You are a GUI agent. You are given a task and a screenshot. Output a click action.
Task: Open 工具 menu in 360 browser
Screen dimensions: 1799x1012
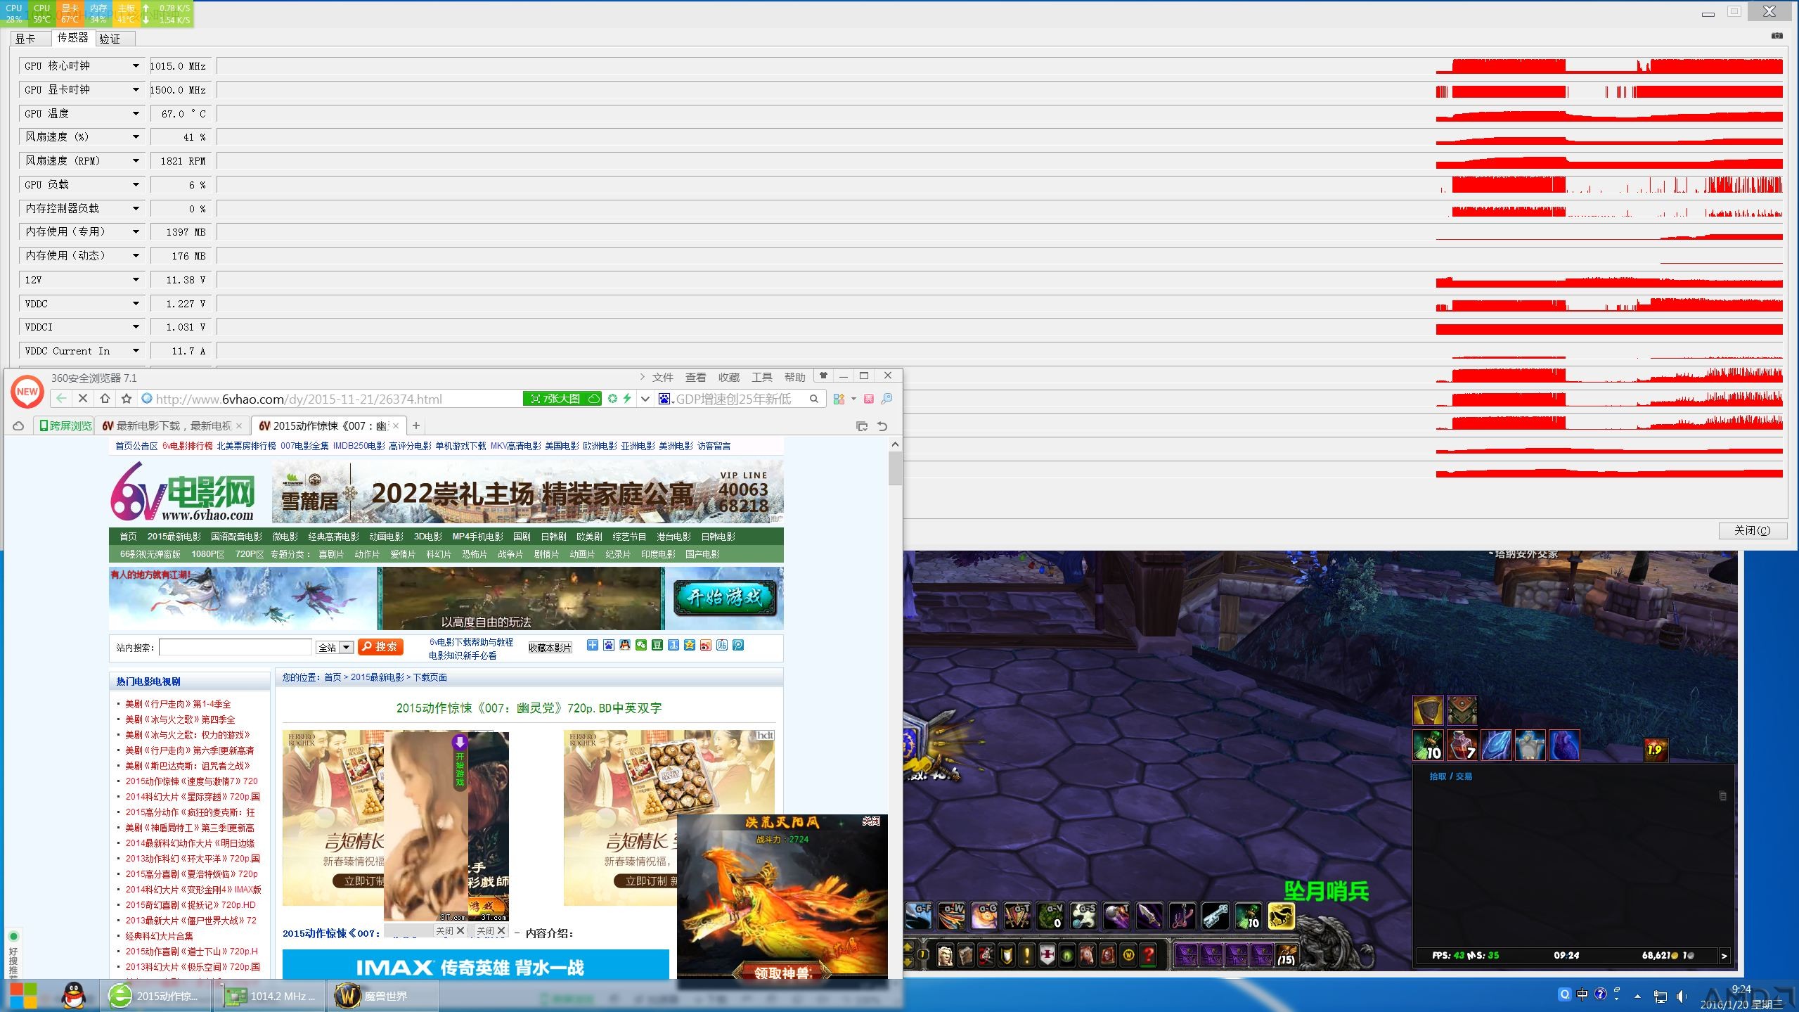click(762, 378)
